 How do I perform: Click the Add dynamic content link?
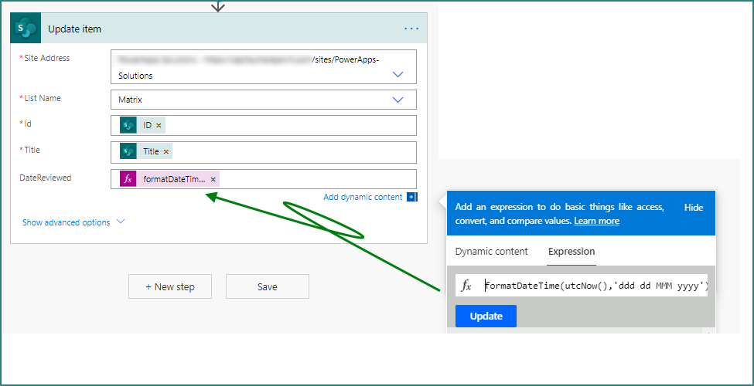coord(363,197)
